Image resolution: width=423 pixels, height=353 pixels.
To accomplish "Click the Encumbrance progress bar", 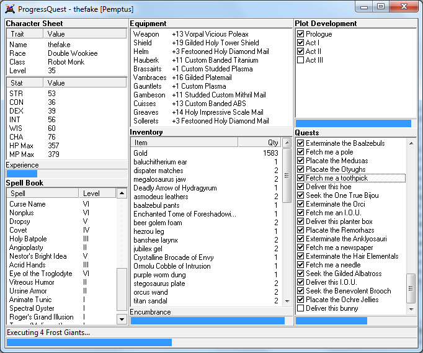I will point(211,321).
